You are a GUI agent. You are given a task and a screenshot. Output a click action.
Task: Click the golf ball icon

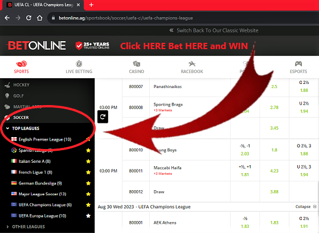[x=7, y=96]
